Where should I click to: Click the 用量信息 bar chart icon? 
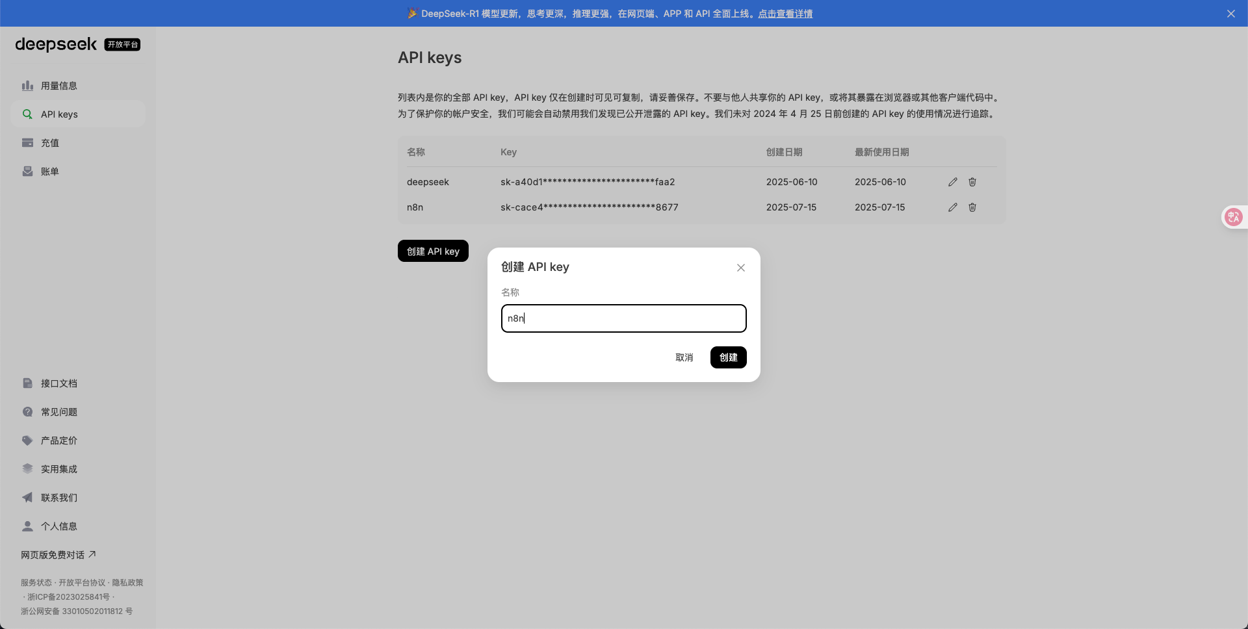click(x=27, y=86)
